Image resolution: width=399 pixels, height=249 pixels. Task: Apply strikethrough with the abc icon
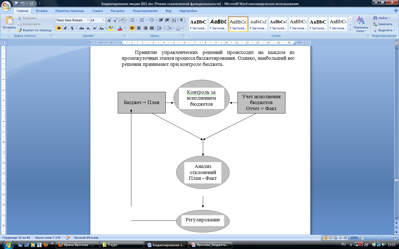coord(82,28)
